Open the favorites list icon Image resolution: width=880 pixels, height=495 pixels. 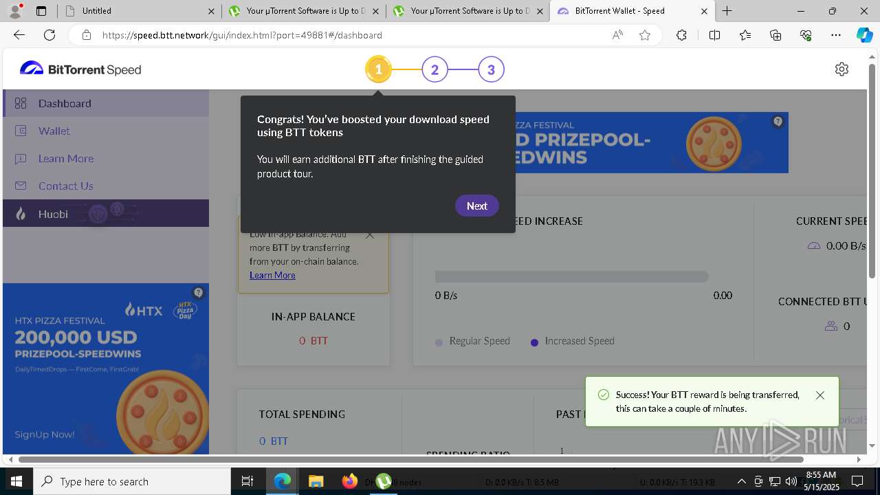pyautogui.click(x=745, y=35)
